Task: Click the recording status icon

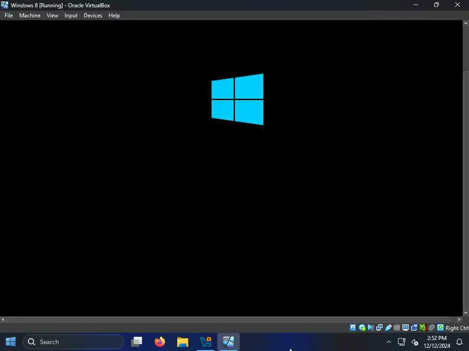Action: pos(414,328)
